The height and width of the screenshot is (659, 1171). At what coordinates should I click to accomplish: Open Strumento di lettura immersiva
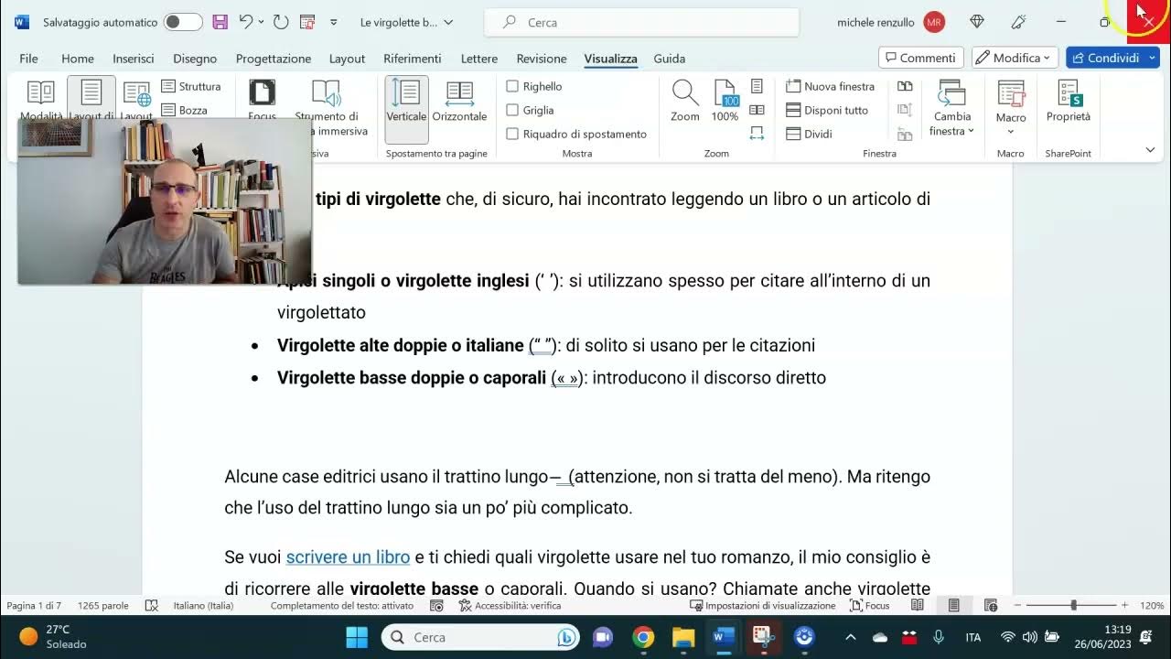[328, 108]
